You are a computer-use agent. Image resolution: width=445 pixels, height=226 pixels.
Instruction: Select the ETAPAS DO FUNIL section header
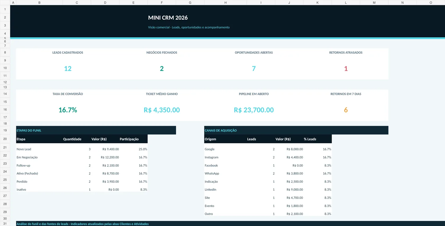[x=96, y=130]
